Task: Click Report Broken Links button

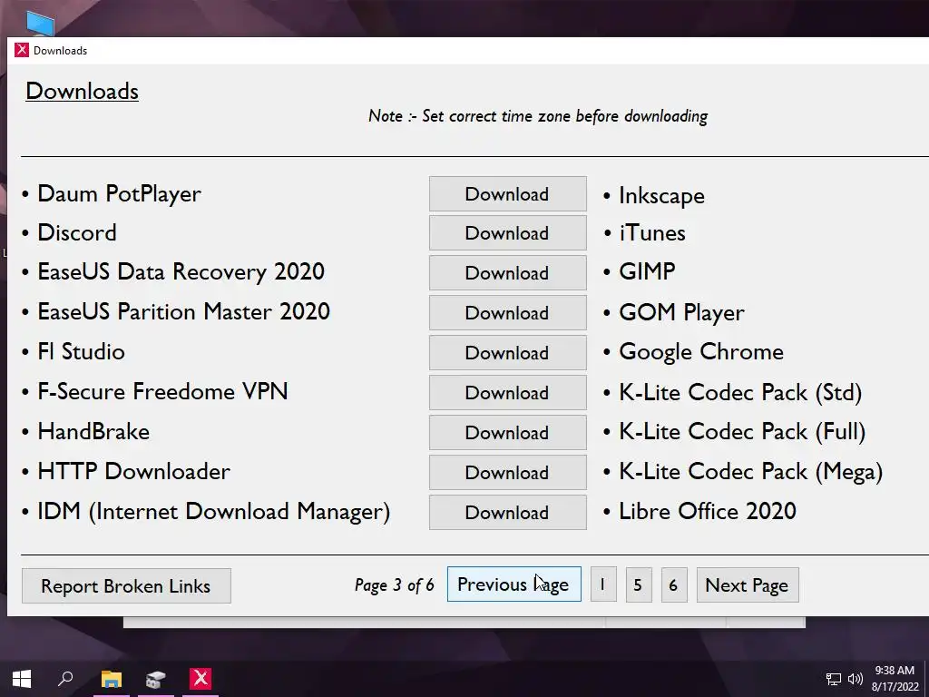Action: [x=126, y=585]
